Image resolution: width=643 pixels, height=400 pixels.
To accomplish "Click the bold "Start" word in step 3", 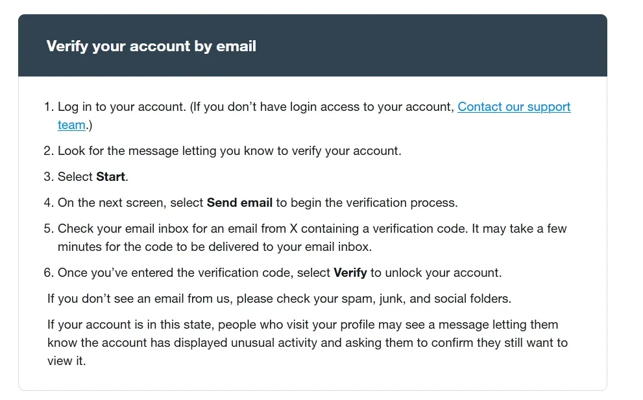I will click(111, 177).
